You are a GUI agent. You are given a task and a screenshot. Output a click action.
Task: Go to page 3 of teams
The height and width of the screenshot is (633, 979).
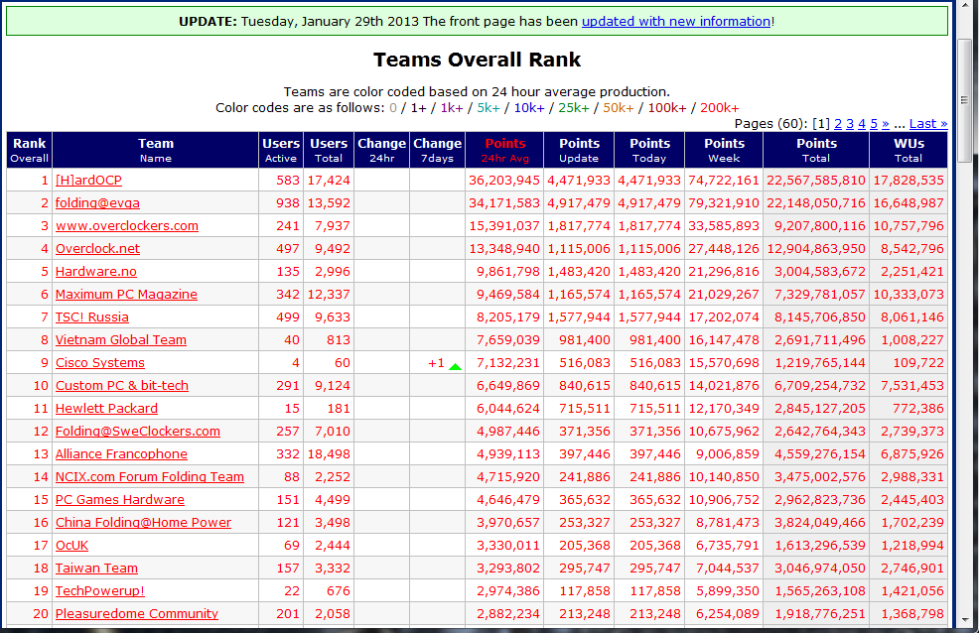pyautogui.click(x=850, y=123)
